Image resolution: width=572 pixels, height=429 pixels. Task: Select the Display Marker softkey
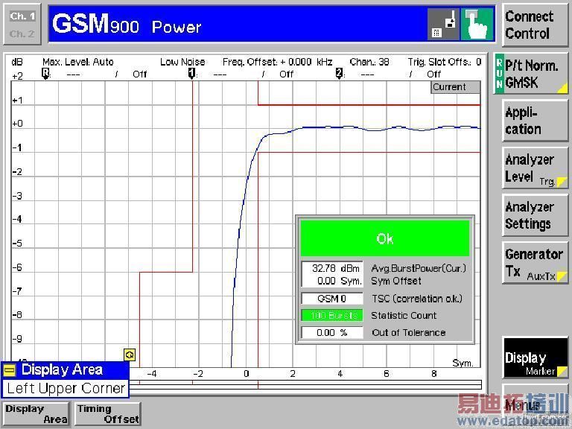click(x=536, y=357)
